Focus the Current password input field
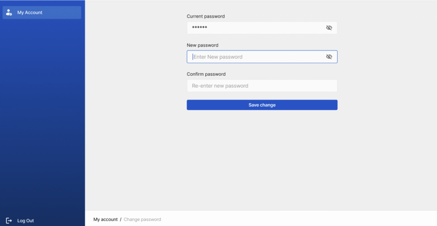437x226 pixels. click(x=262, y=28)
